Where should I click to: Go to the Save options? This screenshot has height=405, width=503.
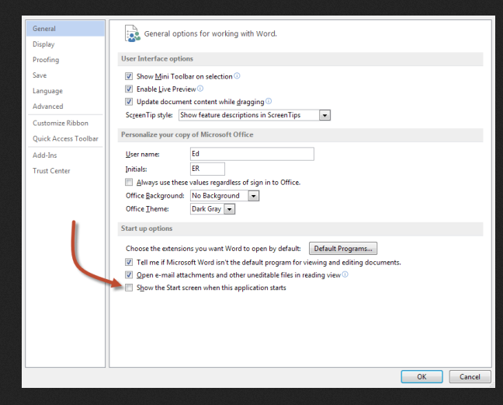65,75
